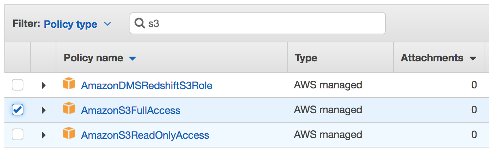Open the AmazonS3FullAccess policy link
This screenshot has width=489, height=157.
pyautogui.click(x=131, y=110)
